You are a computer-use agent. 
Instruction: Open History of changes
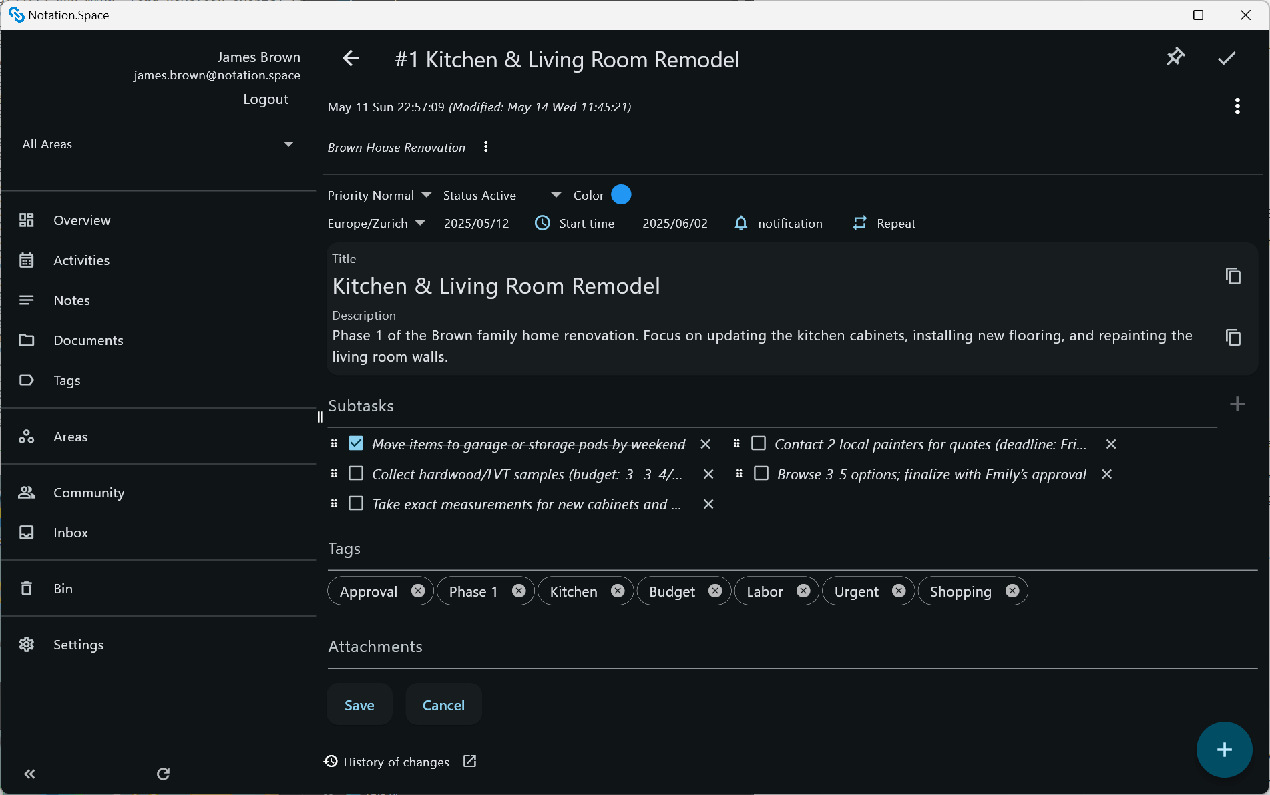[396, 761]
